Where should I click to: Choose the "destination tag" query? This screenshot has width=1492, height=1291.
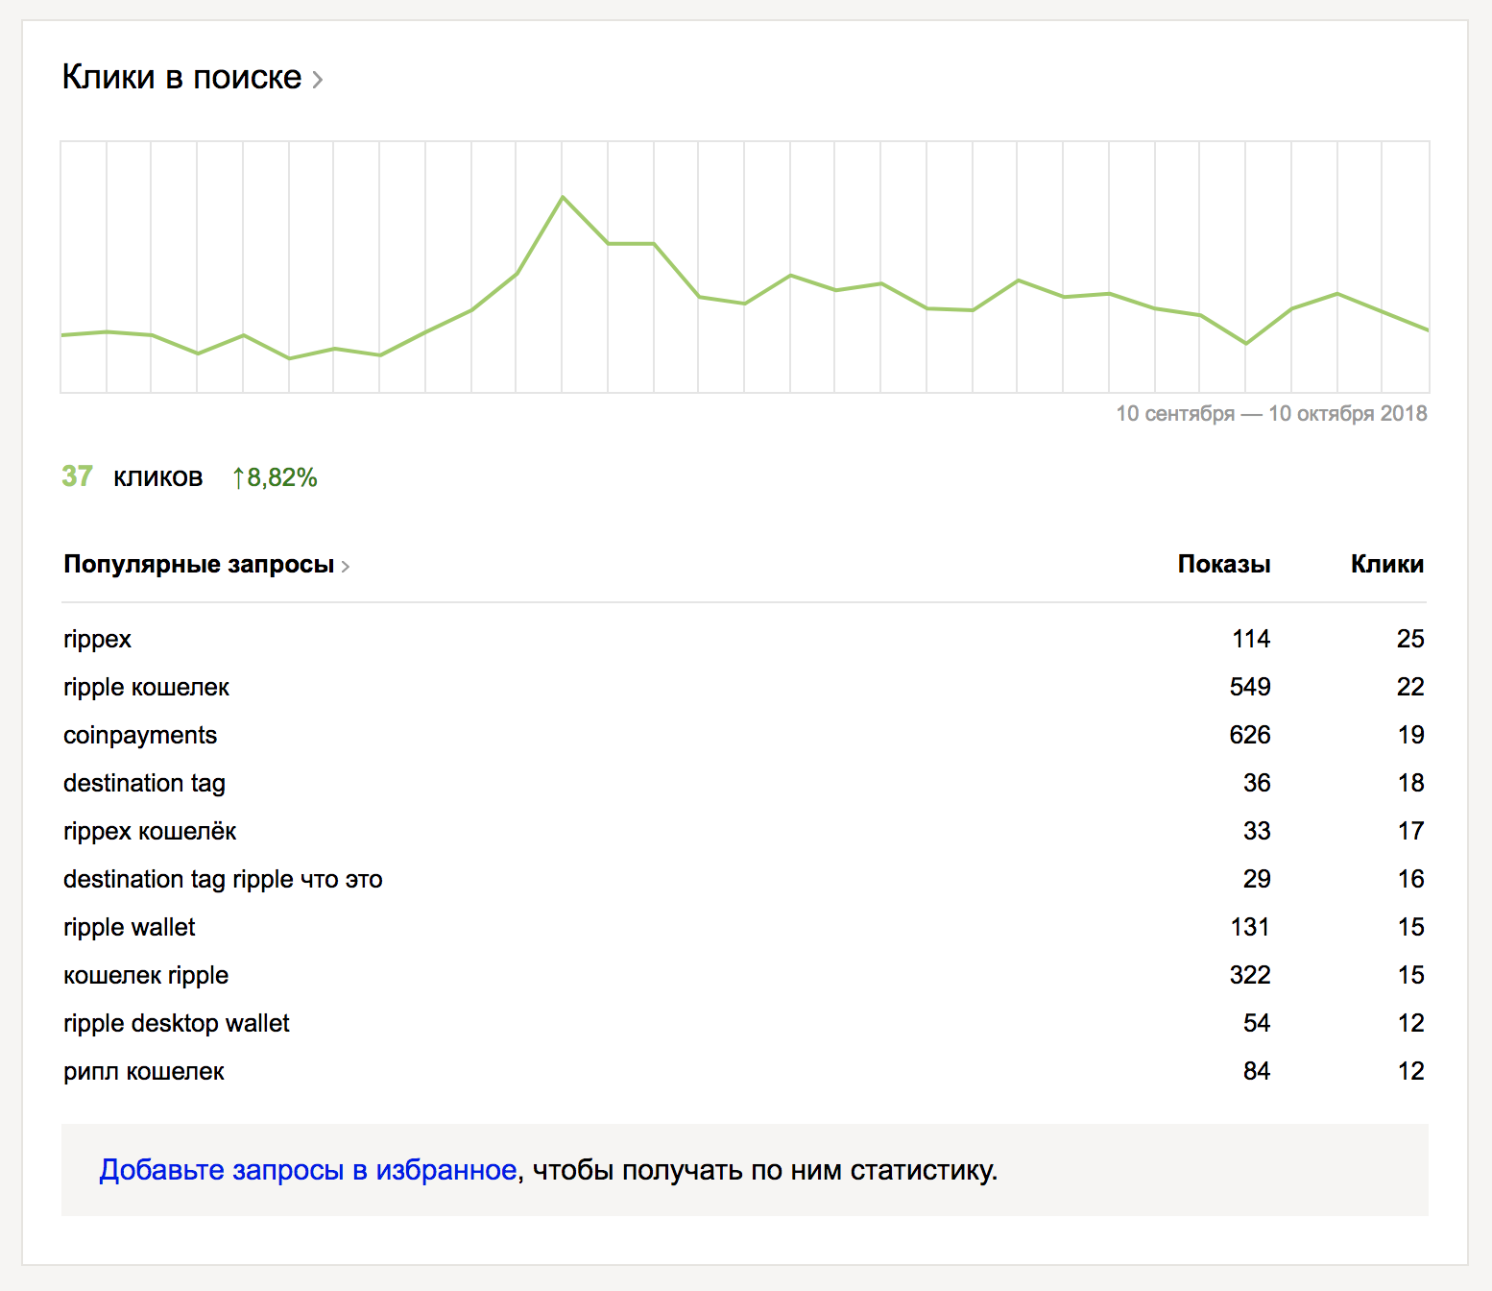click(x=144, y=783)
